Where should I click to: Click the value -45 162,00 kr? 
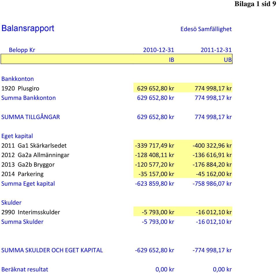pyautogui.click(x=214, y=174)
